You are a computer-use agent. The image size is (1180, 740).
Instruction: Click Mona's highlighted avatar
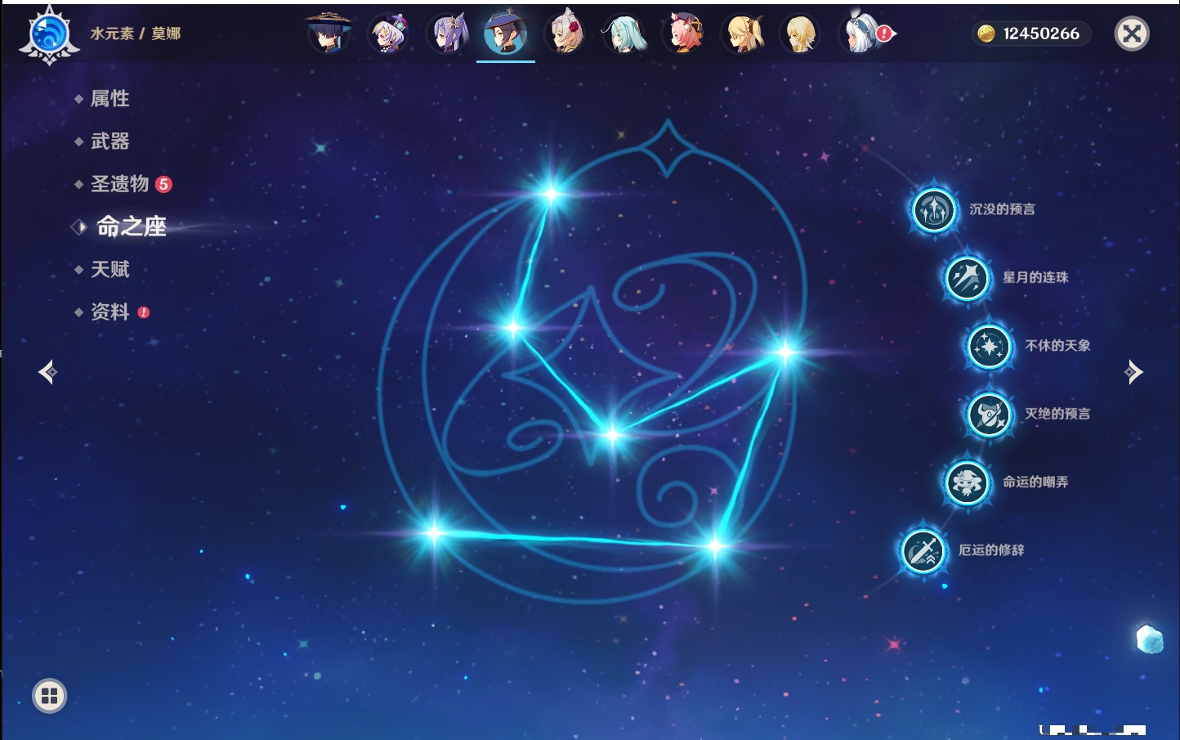pos(506,34)
